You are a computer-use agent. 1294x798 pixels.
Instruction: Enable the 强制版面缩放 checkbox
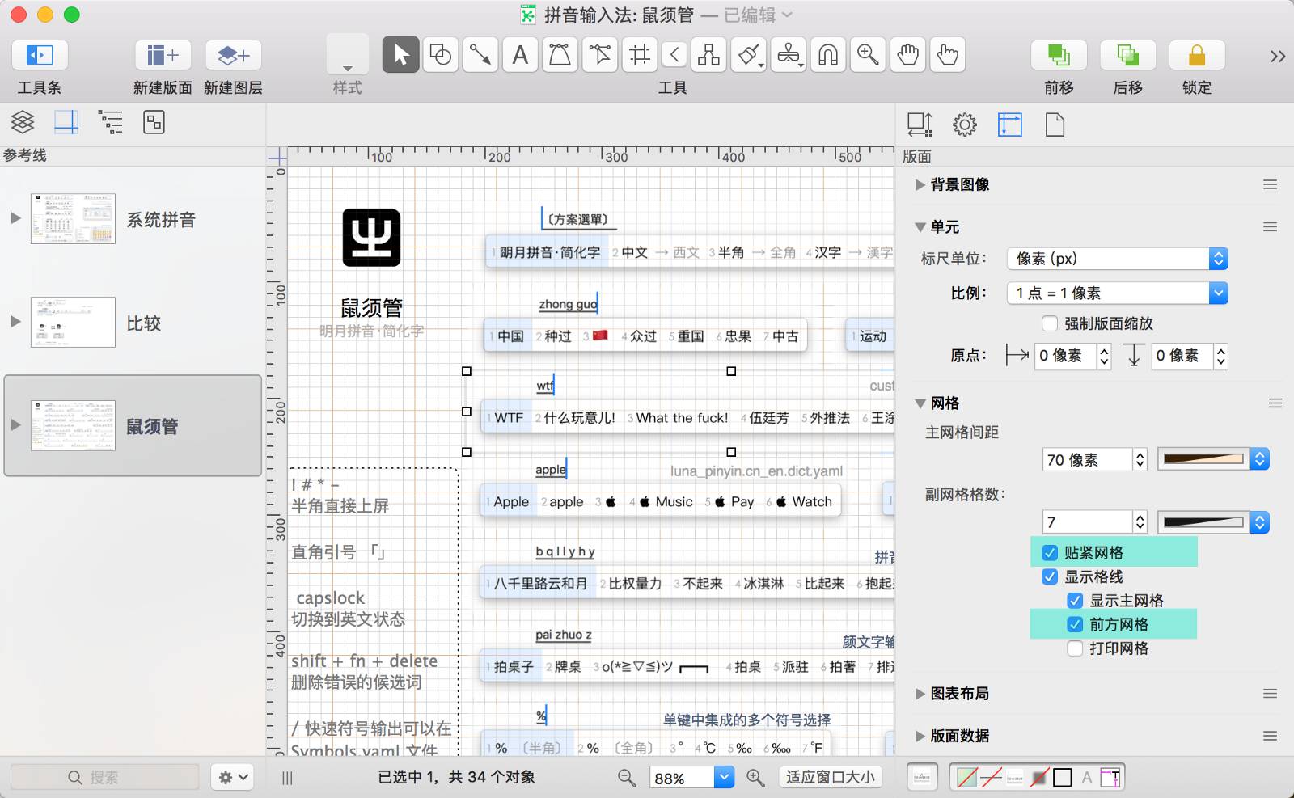1050,323
